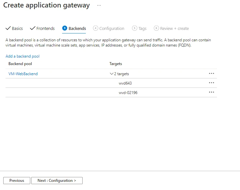This screenshot has width=240, height=190.
Task: Collapse the 2 targets chevron
Action: [x=112, y=74]
